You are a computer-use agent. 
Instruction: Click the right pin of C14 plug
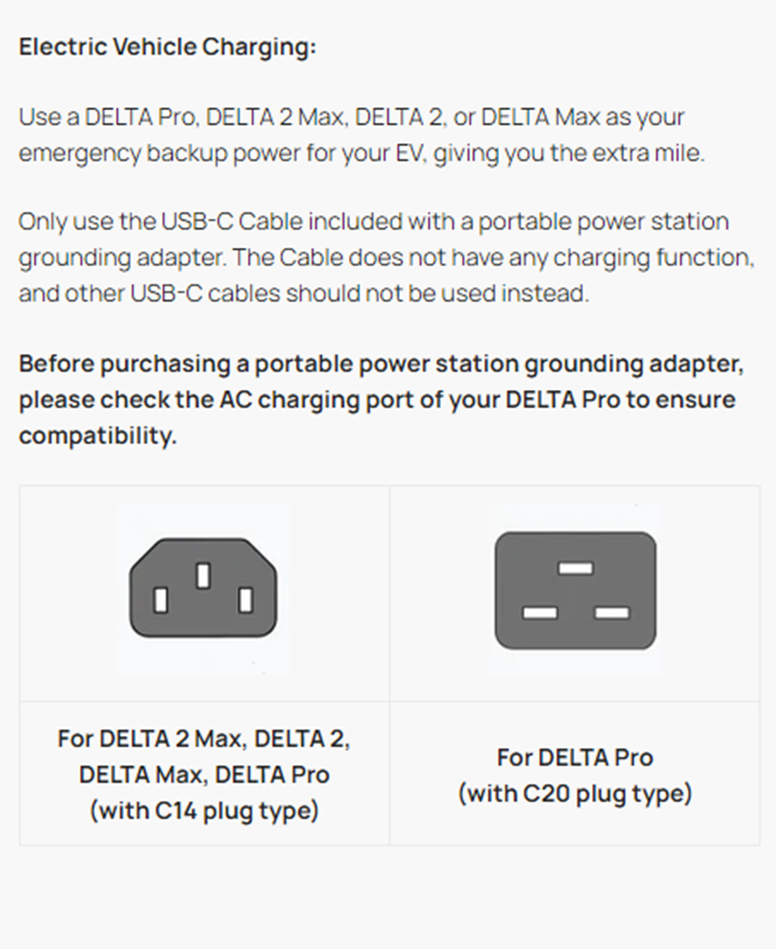(x=245, y=600)
